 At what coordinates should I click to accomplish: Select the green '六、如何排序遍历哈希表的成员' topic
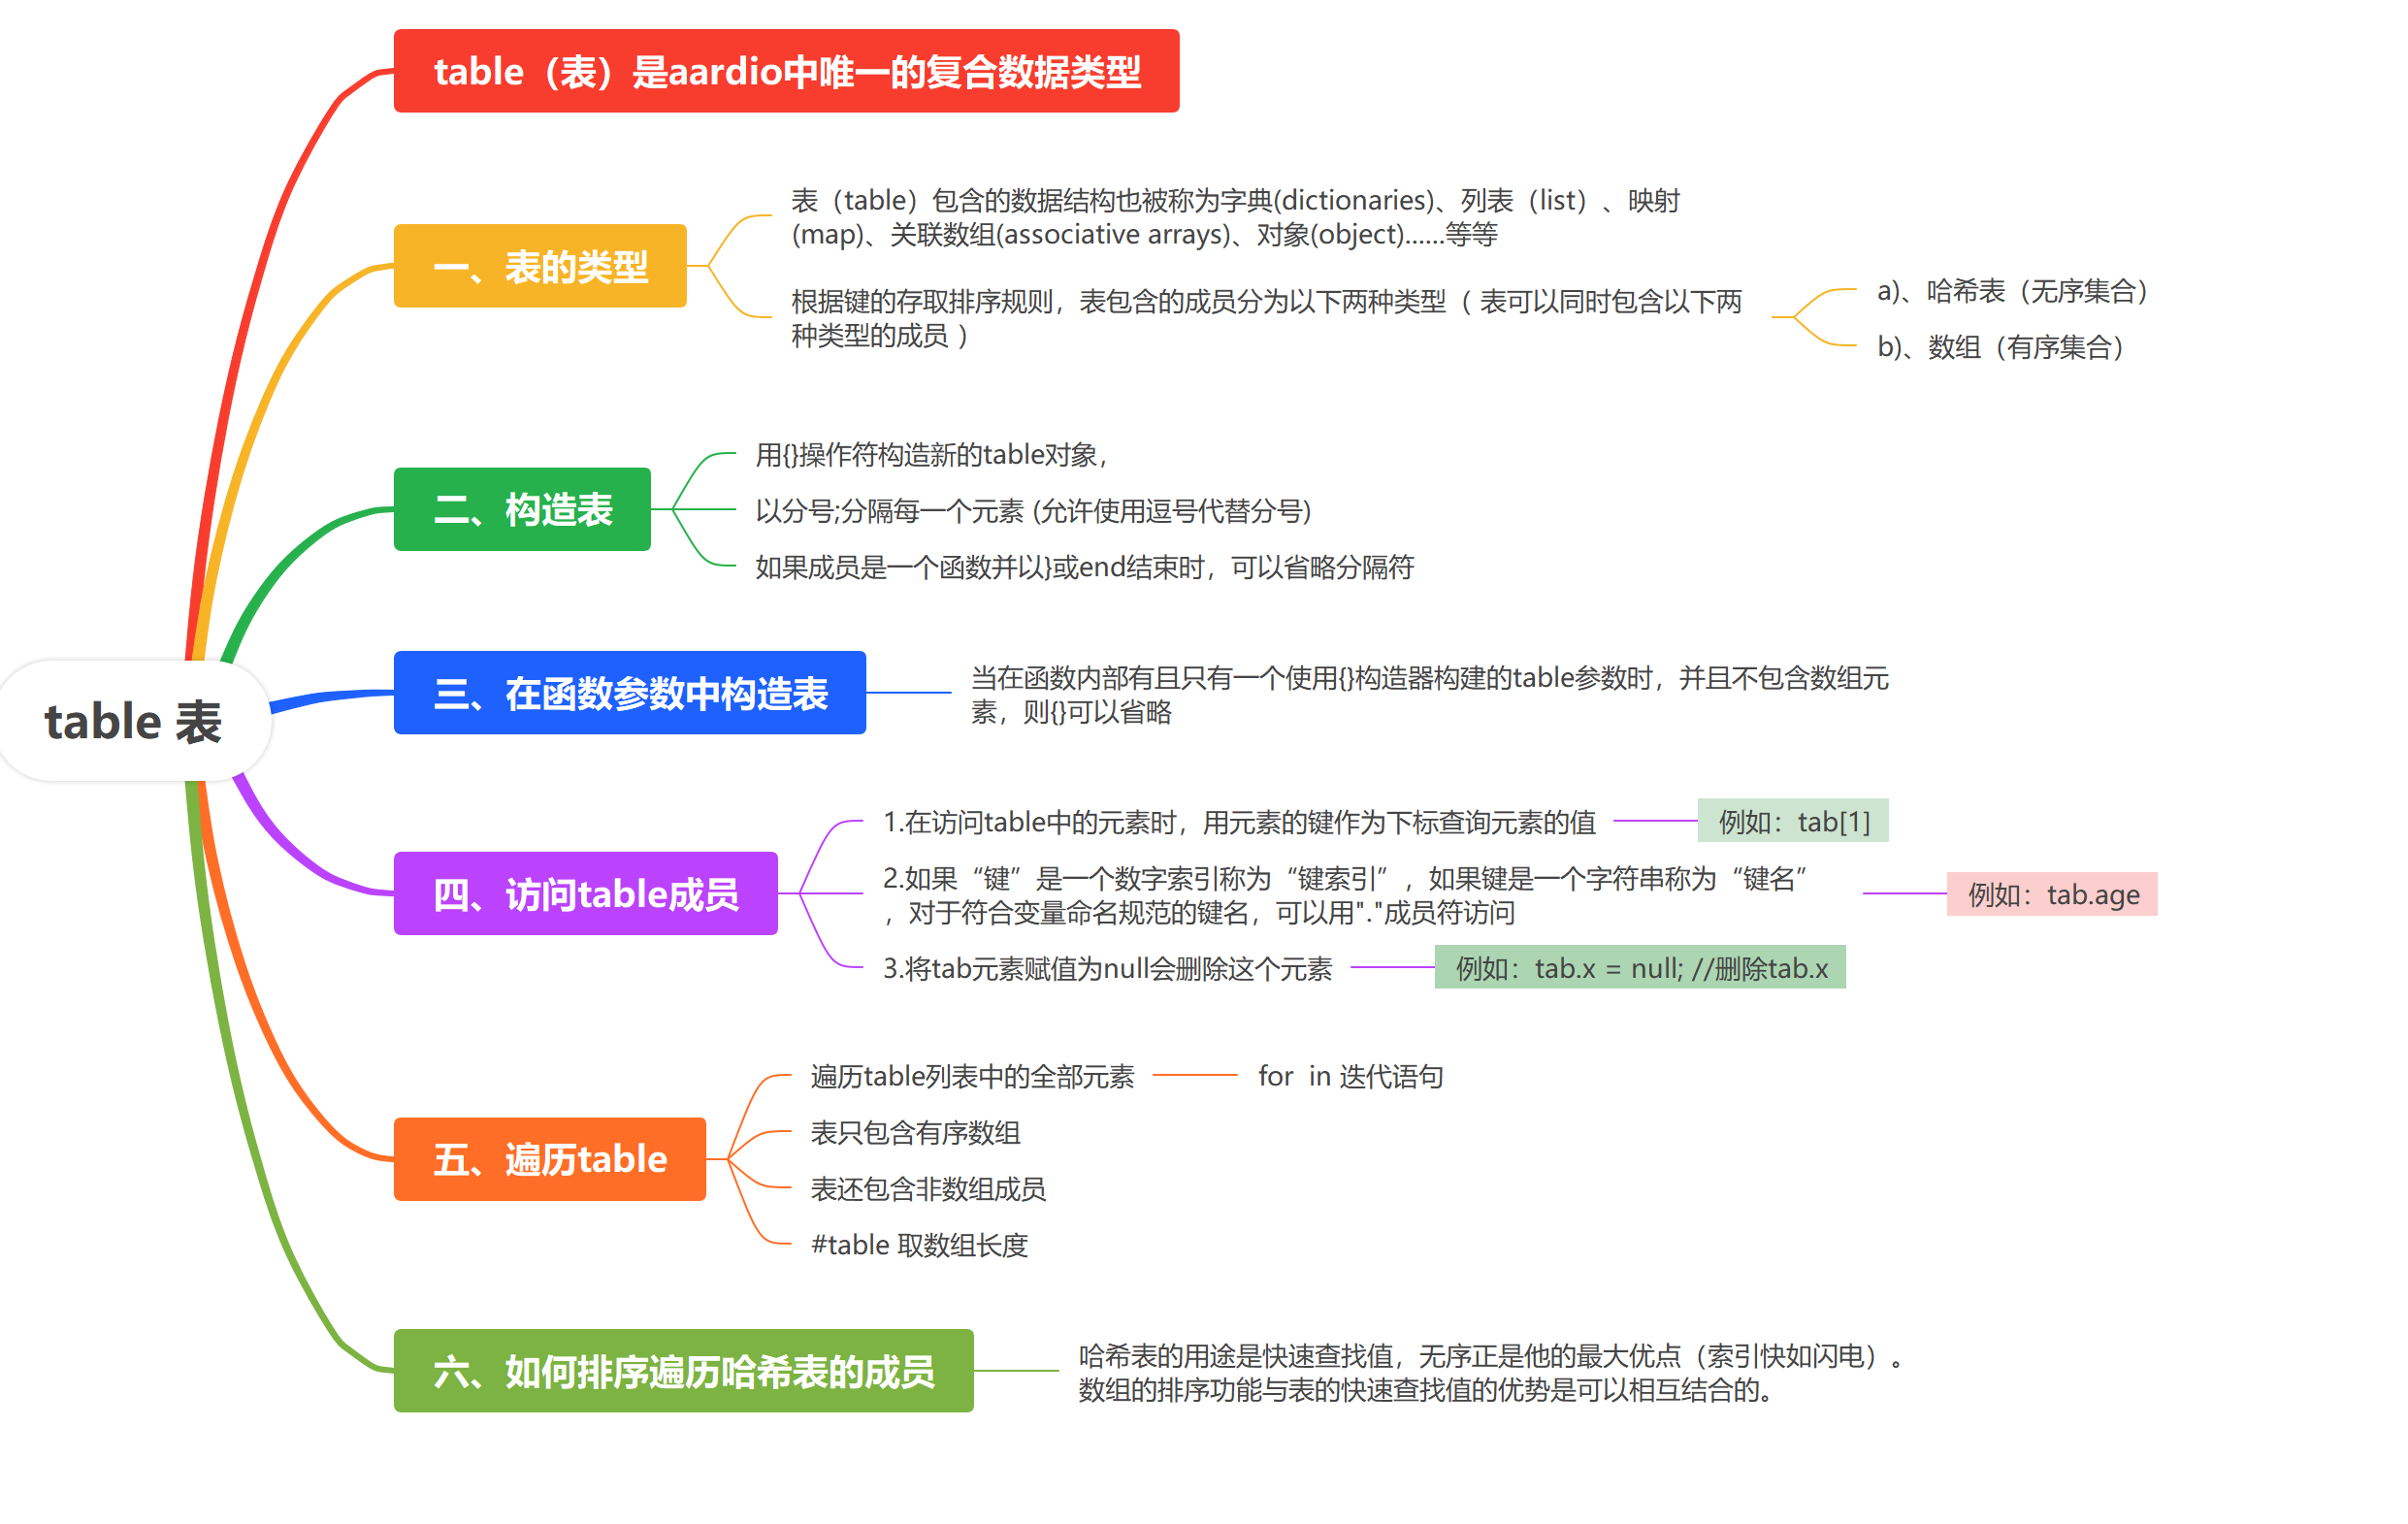click(684, 1370)
